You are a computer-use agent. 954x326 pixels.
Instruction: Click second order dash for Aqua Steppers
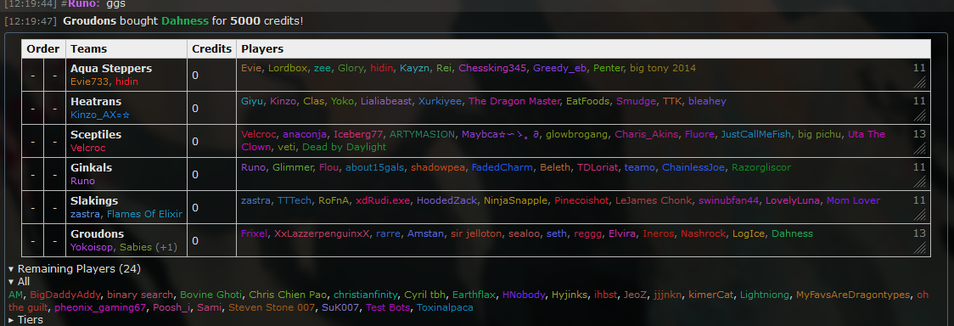[55, 76]
